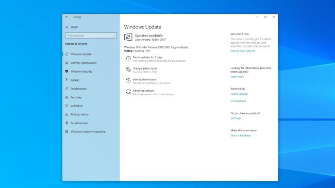Click the Windows Security shield icon
This screenshot has height=188, width=335.
tap(66, 72)
